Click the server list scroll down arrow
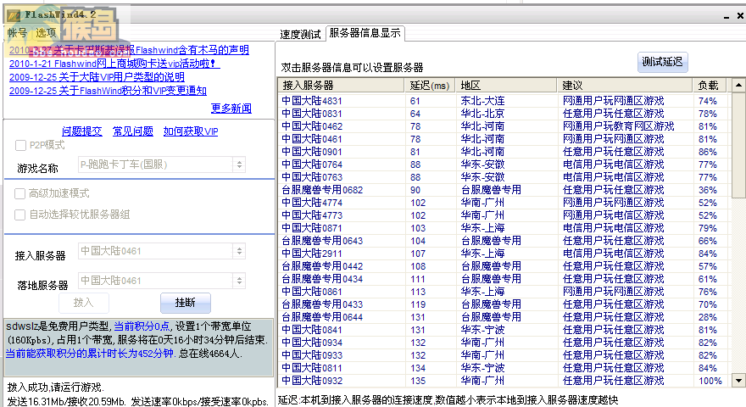The image size is (746, 407). pyautogui.click(x=738, y=381)
